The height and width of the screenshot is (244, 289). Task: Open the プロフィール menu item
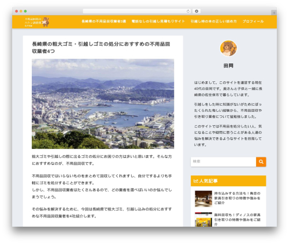click(x=253, y=21)
